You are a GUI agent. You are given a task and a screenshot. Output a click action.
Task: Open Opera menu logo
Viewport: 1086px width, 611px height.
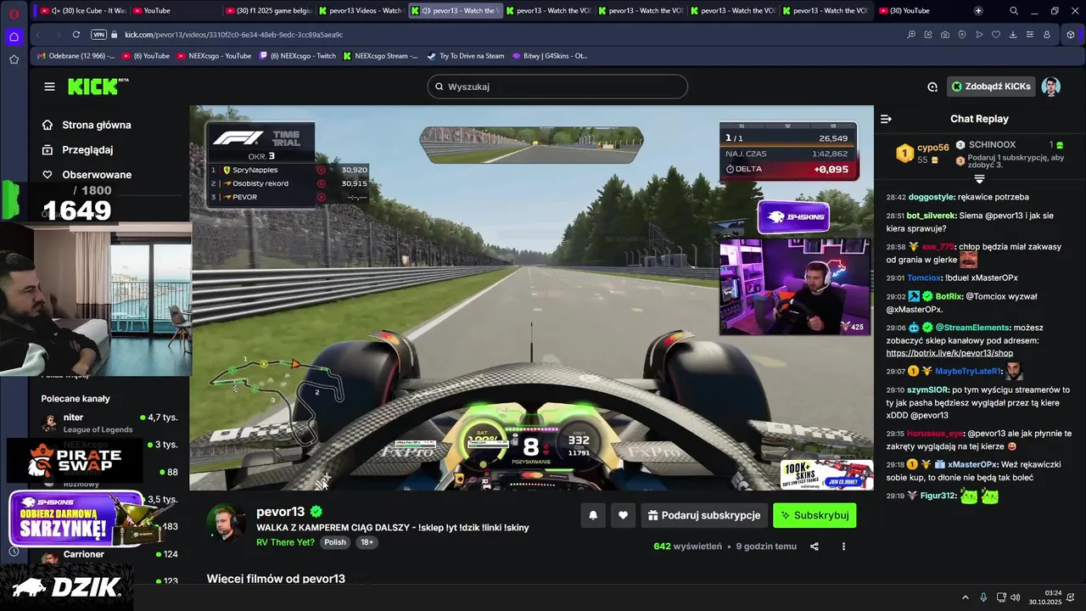[x=14, y=14]
